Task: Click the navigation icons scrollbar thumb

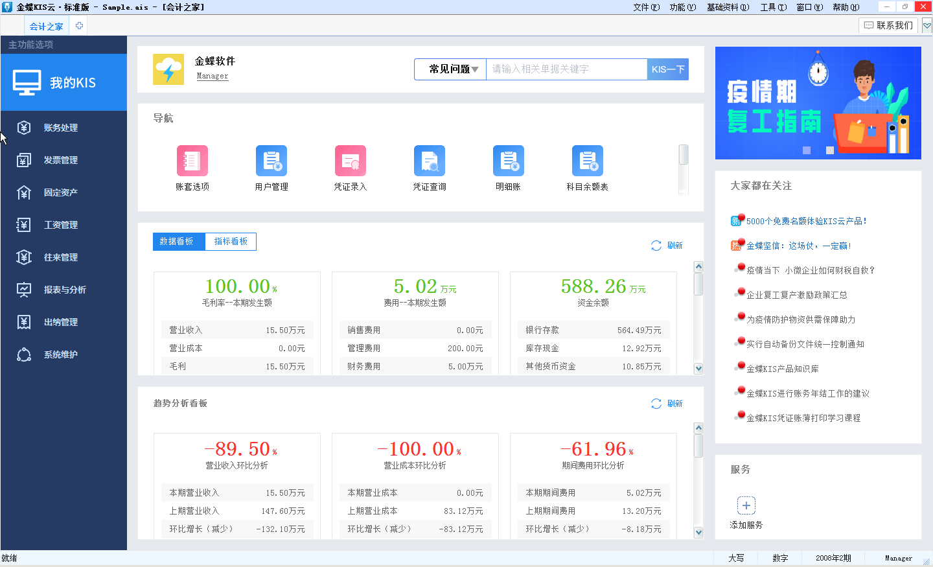Action: point(684,155)
